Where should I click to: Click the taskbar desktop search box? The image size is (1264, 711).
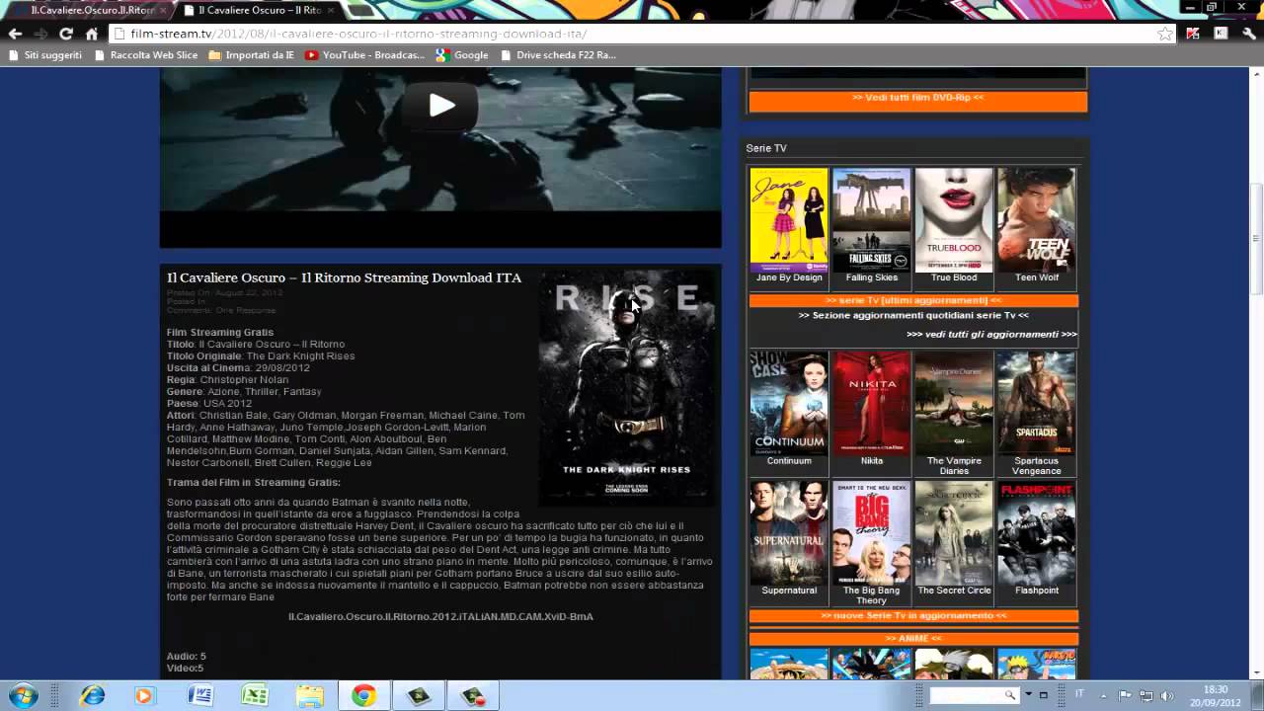click(x=976, y=695)
